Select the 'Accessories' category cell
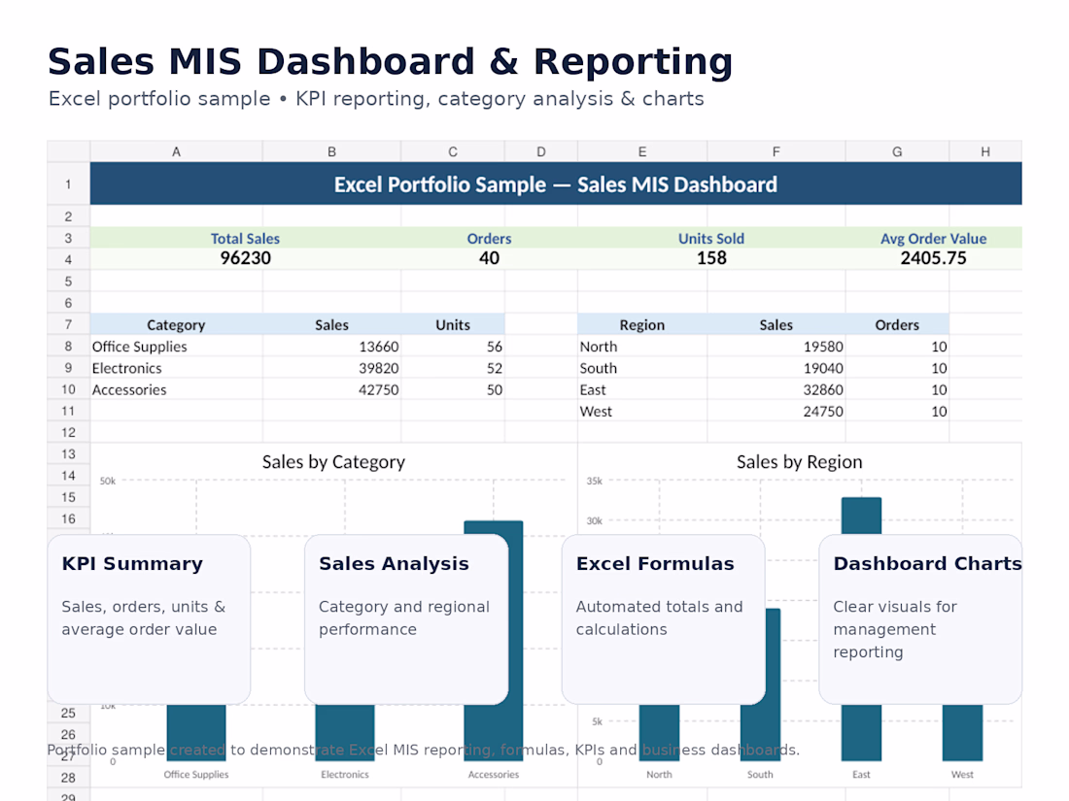 (x=176, y=389)
